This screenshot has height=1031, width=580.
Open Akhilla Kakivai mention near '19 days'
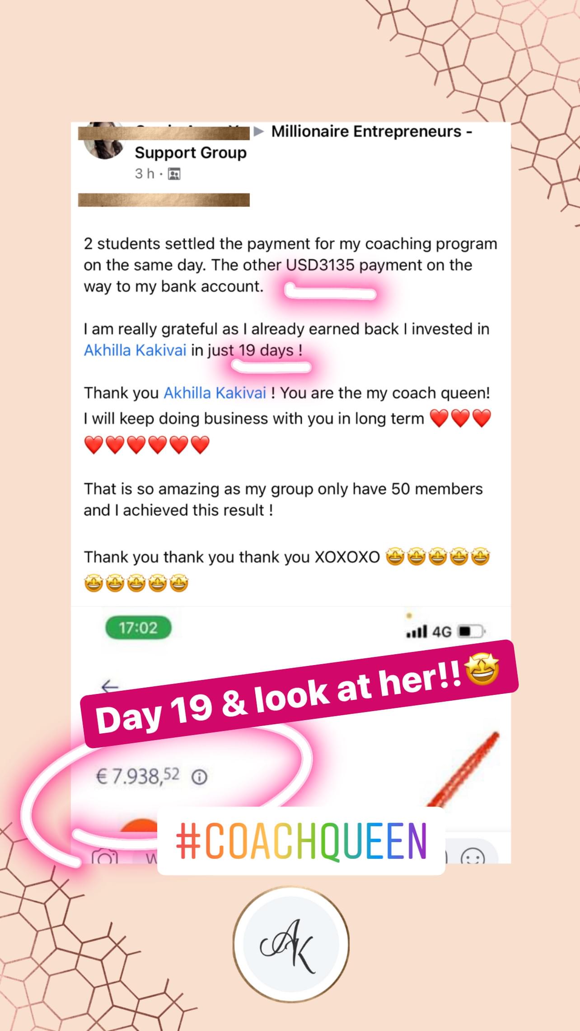[135, 350]
